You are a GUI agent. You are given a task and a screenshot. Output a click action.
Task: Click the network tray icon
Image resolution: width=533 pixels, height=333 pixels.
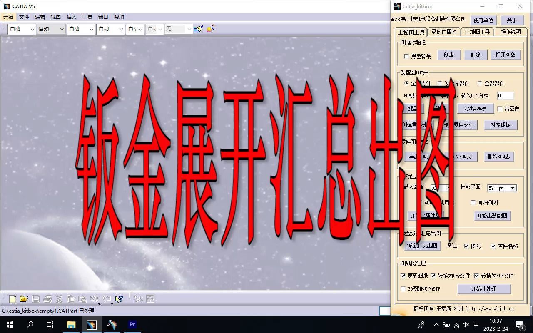(456, 325)
